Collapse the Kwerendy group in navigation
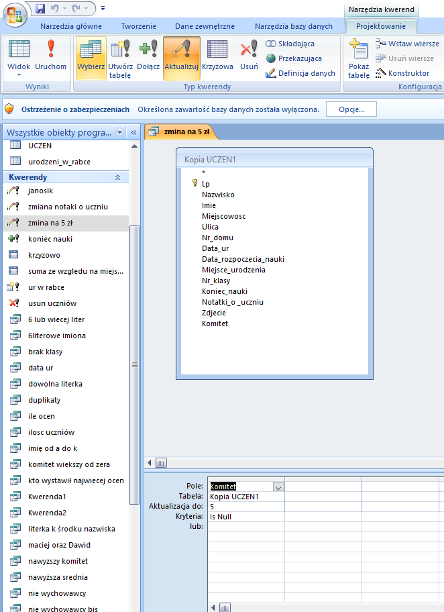The height and width of the screenshot is (612, 444). coord(117,177)
